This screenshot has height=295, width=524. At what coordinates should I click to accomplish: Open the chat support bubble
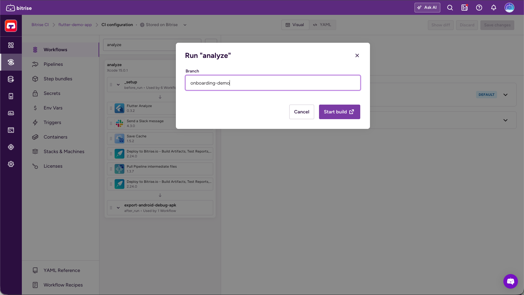point(511,281)
